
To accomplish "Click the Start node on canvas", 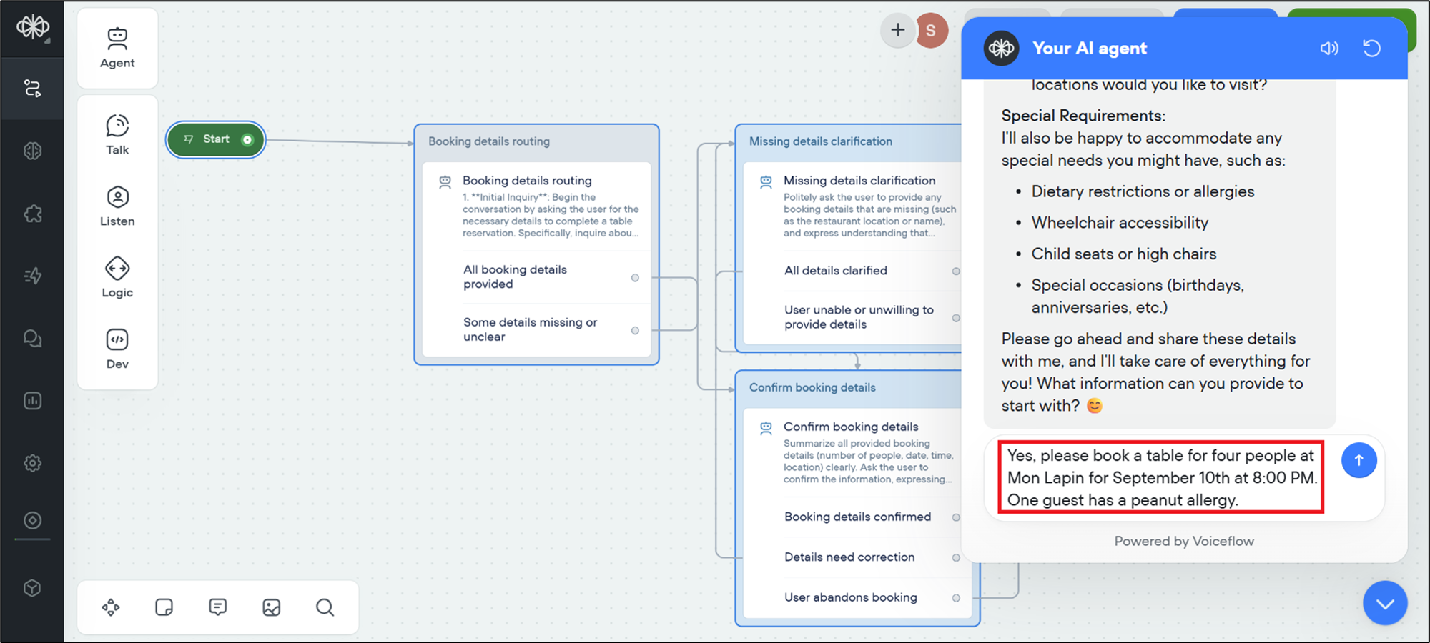I will point(215,139).
